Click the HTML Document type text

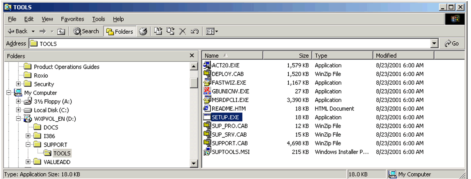(x=334, y=109)
